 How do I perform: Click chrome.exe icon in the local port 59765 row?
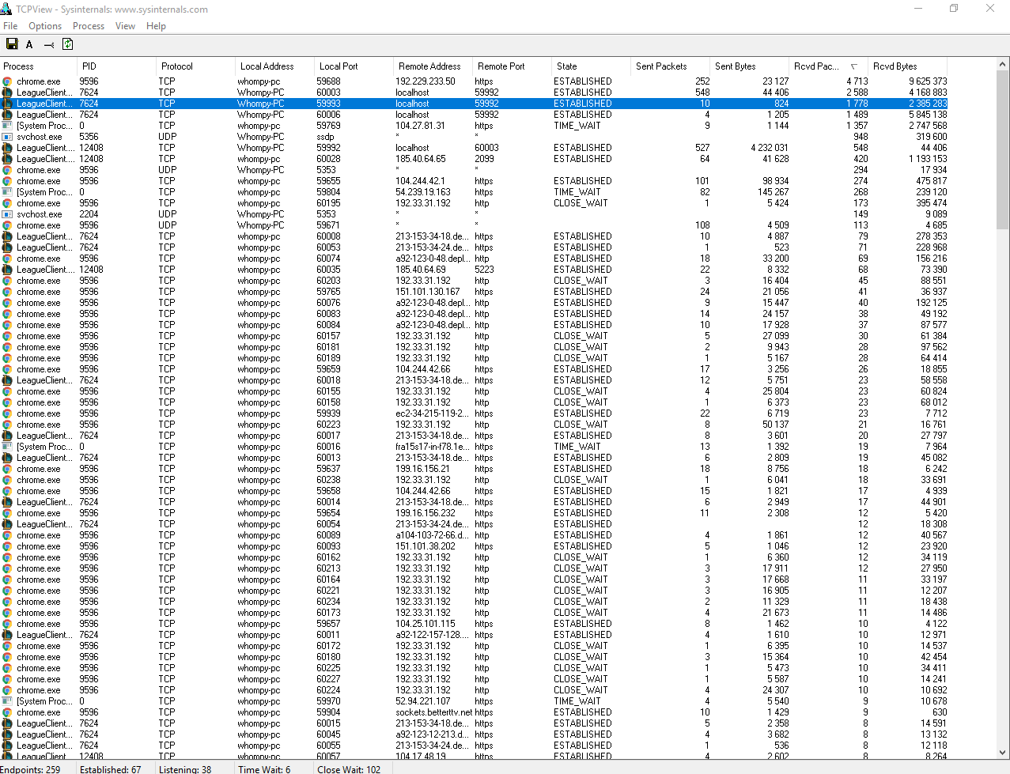(x=7, y=292)
